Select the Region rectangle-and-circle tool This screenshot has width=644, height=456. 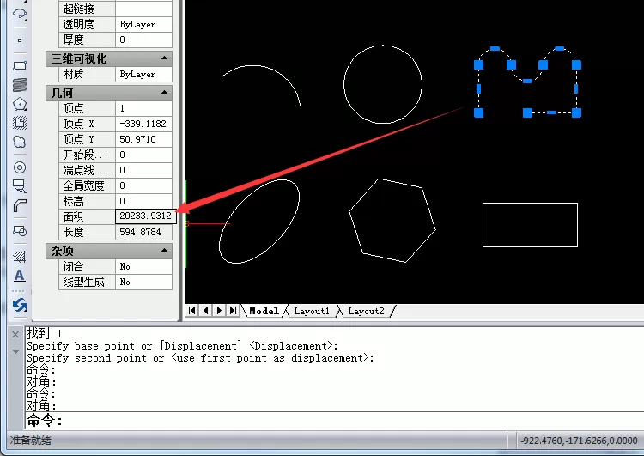pyautogui.click(x=20, y=230)
